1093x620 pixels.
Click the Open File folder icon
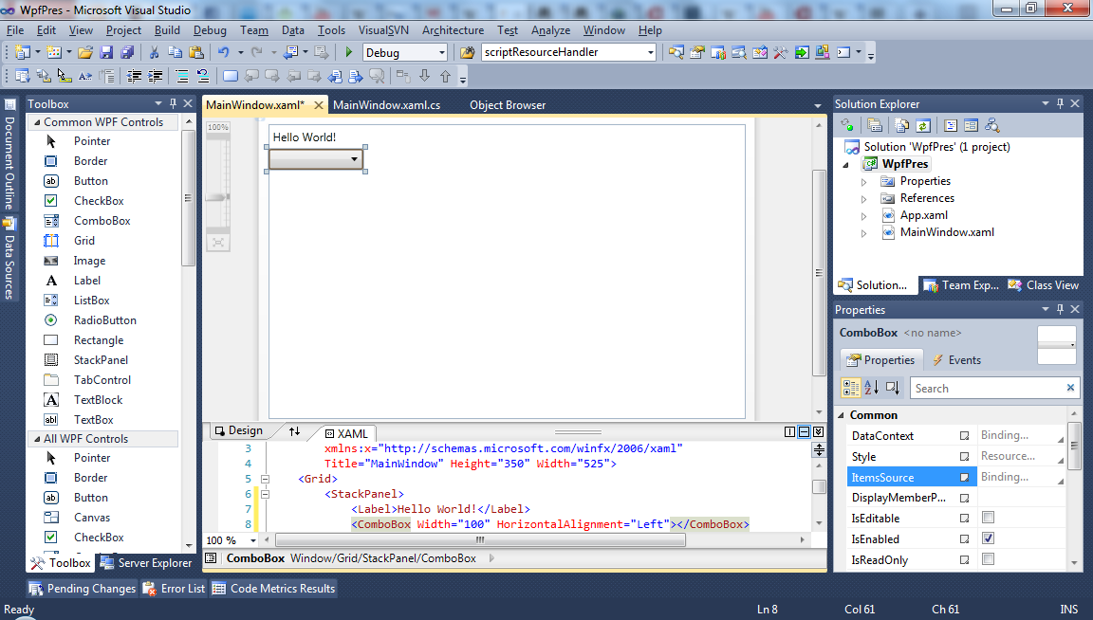[85, 52]
